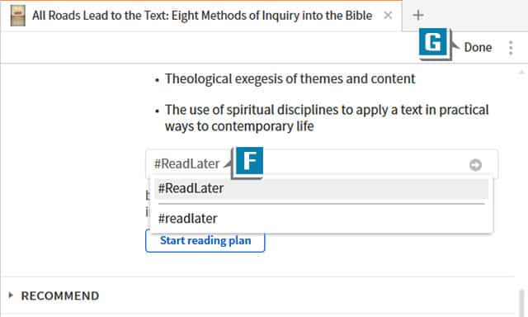Screen dimensions: 528x317
Task: Click the RECOMMEND section heading
Action: [60, 296]
